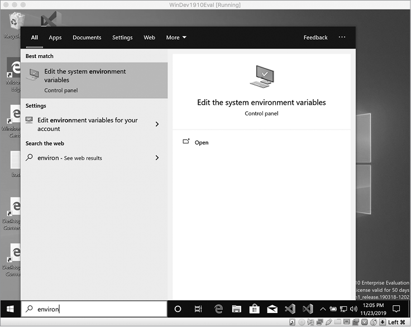Show hidden system tray icons
The width and height of the screenshot is (411, 327).
click(323, 309)
